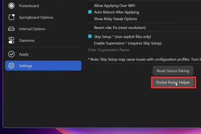
Task: Click the Internal Options drive icon
Action: (x=12, y=29)
